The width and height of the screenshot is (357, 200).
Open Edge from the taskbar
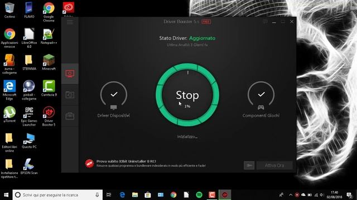coord(122,195)
